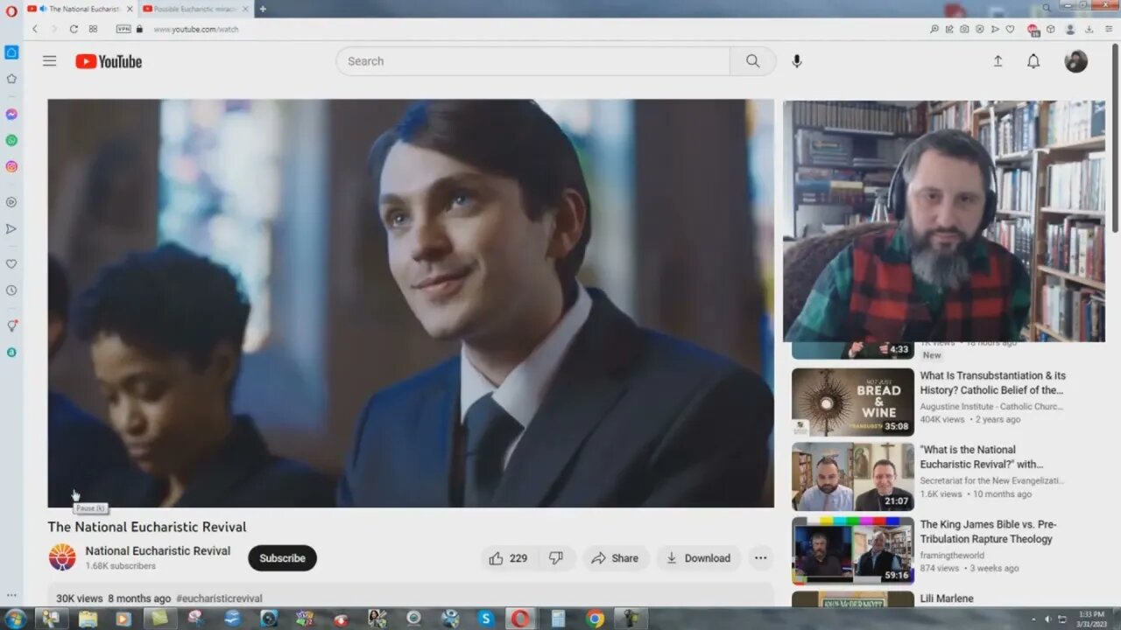Take a snapshot with the camera icon
This screenshot has width=1121, height=630.
click(964, 29)
